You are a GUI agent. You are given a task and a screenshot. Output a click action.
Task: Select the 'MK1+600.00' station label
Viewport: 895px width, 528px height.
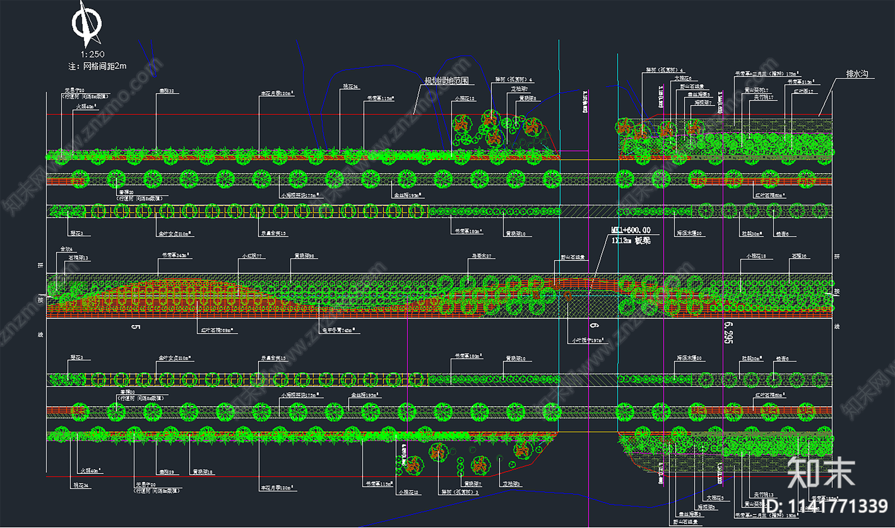click(x=631, y=230)
